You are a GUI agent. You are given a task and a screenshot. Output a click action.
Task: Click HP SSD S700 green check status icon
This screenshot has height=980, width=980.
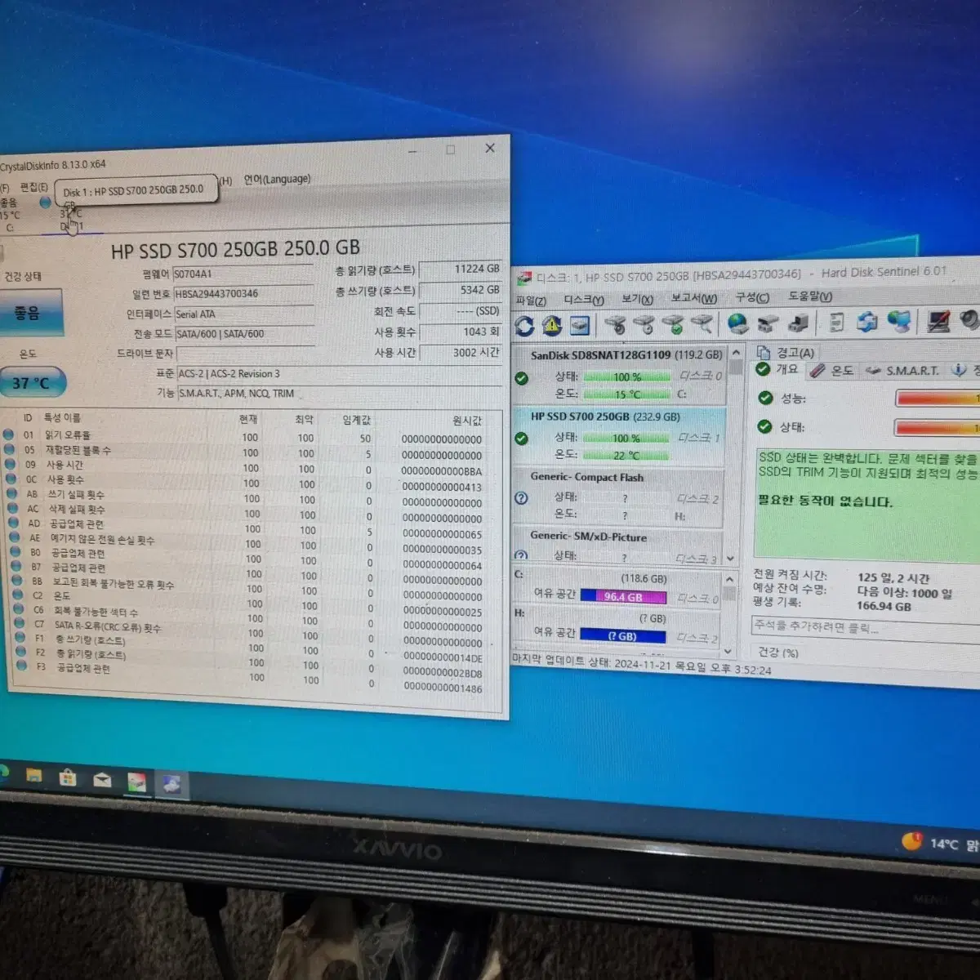pyautogui.click(x=521, y=439)
